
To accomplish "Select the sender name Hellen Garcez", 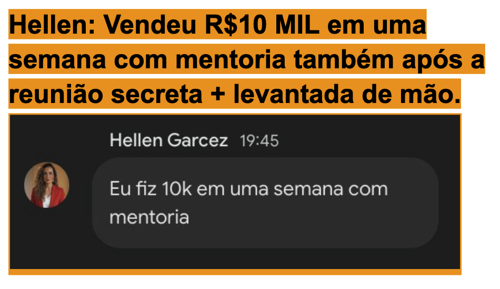I will (169, 140).
